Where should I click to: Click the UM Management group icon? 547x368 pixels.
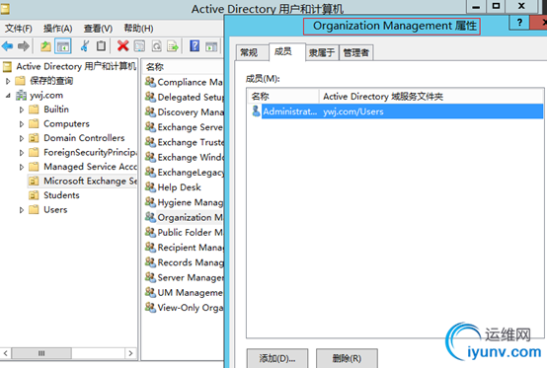(150, 292)
